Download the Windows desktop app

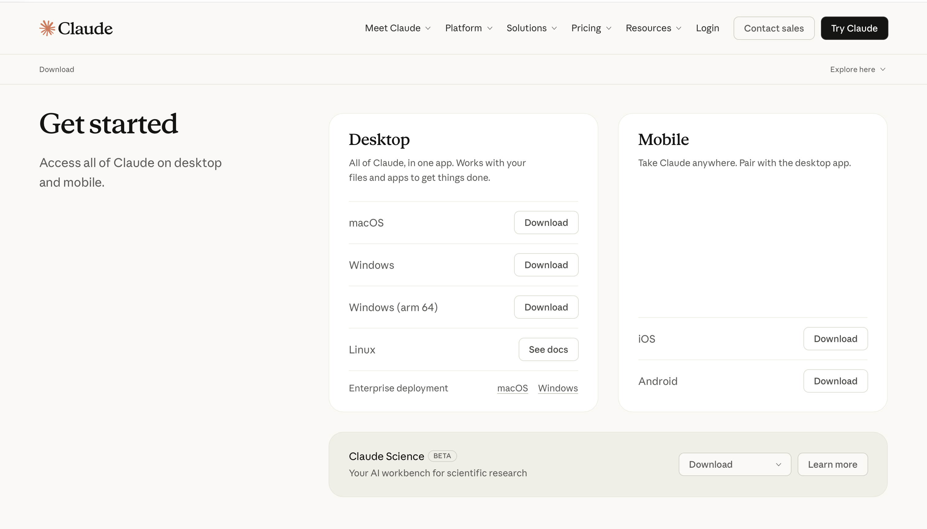coord(546,265)
